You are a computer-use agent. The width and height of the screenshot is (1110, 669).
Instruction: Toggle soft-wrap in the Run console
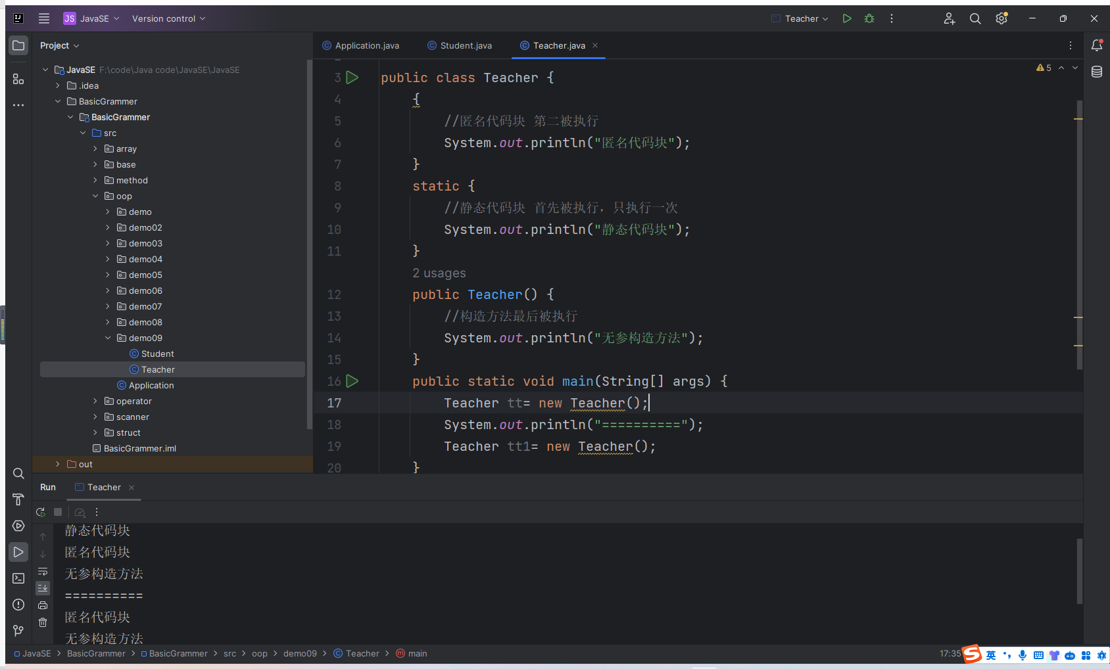43,571
